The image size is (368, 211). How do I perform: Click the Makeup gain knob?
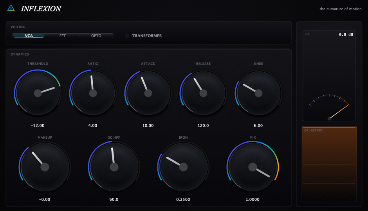(x=45, y=167)
